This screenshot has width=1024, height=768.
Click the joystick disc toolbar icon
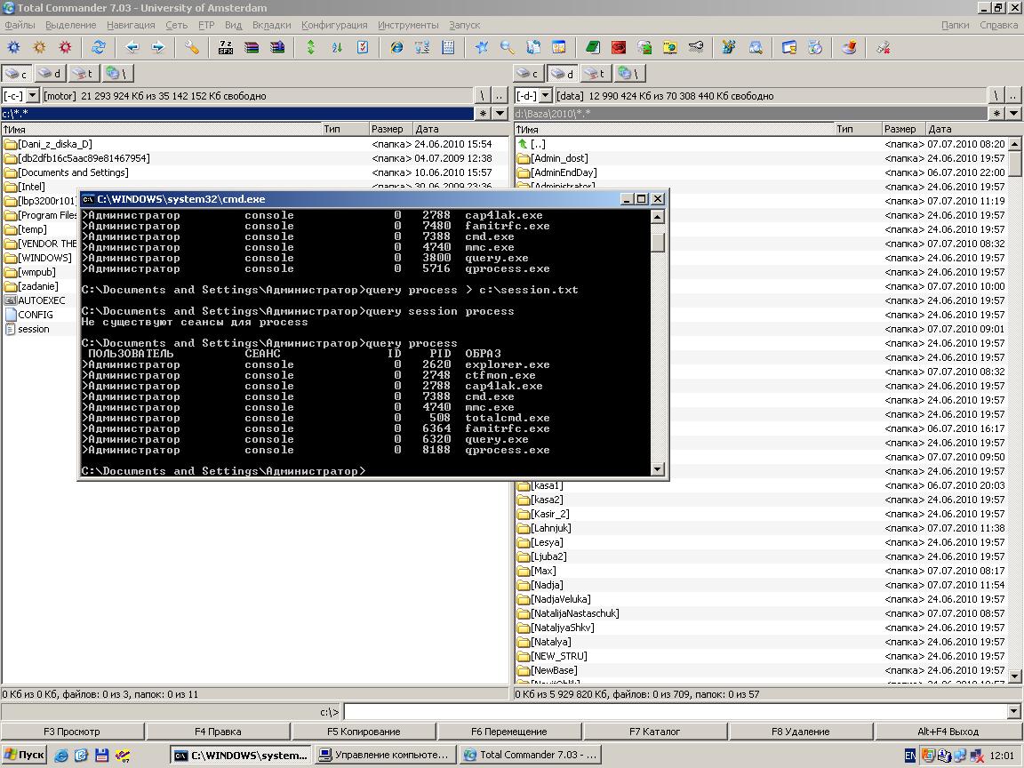(x=849, y=47)
